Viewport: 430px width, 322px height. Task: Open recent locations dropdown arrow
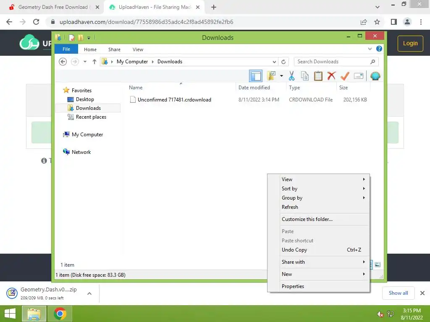85,62
